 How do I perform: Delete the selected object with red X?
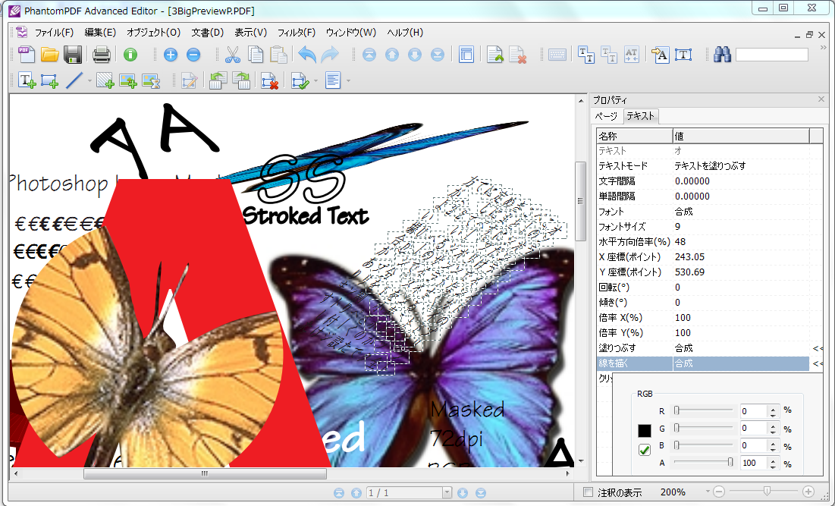coord(269,81)
